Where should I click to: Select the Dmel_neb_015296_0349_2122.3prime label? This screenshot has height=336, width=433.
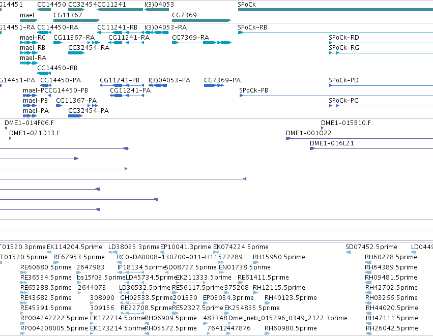point(288,318)
